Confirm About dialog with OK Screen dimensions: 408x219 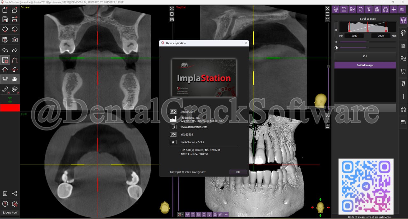238,172
